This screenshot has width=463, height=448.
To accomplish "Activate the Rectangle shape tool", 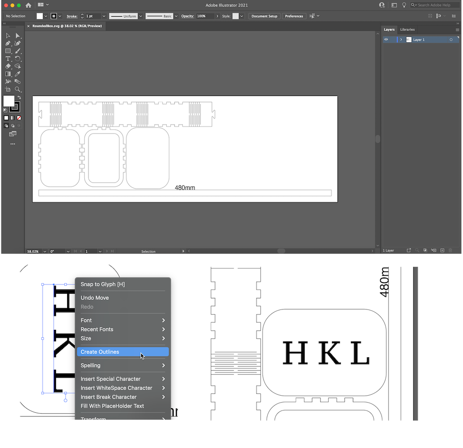I will click(x=8, y=51).
